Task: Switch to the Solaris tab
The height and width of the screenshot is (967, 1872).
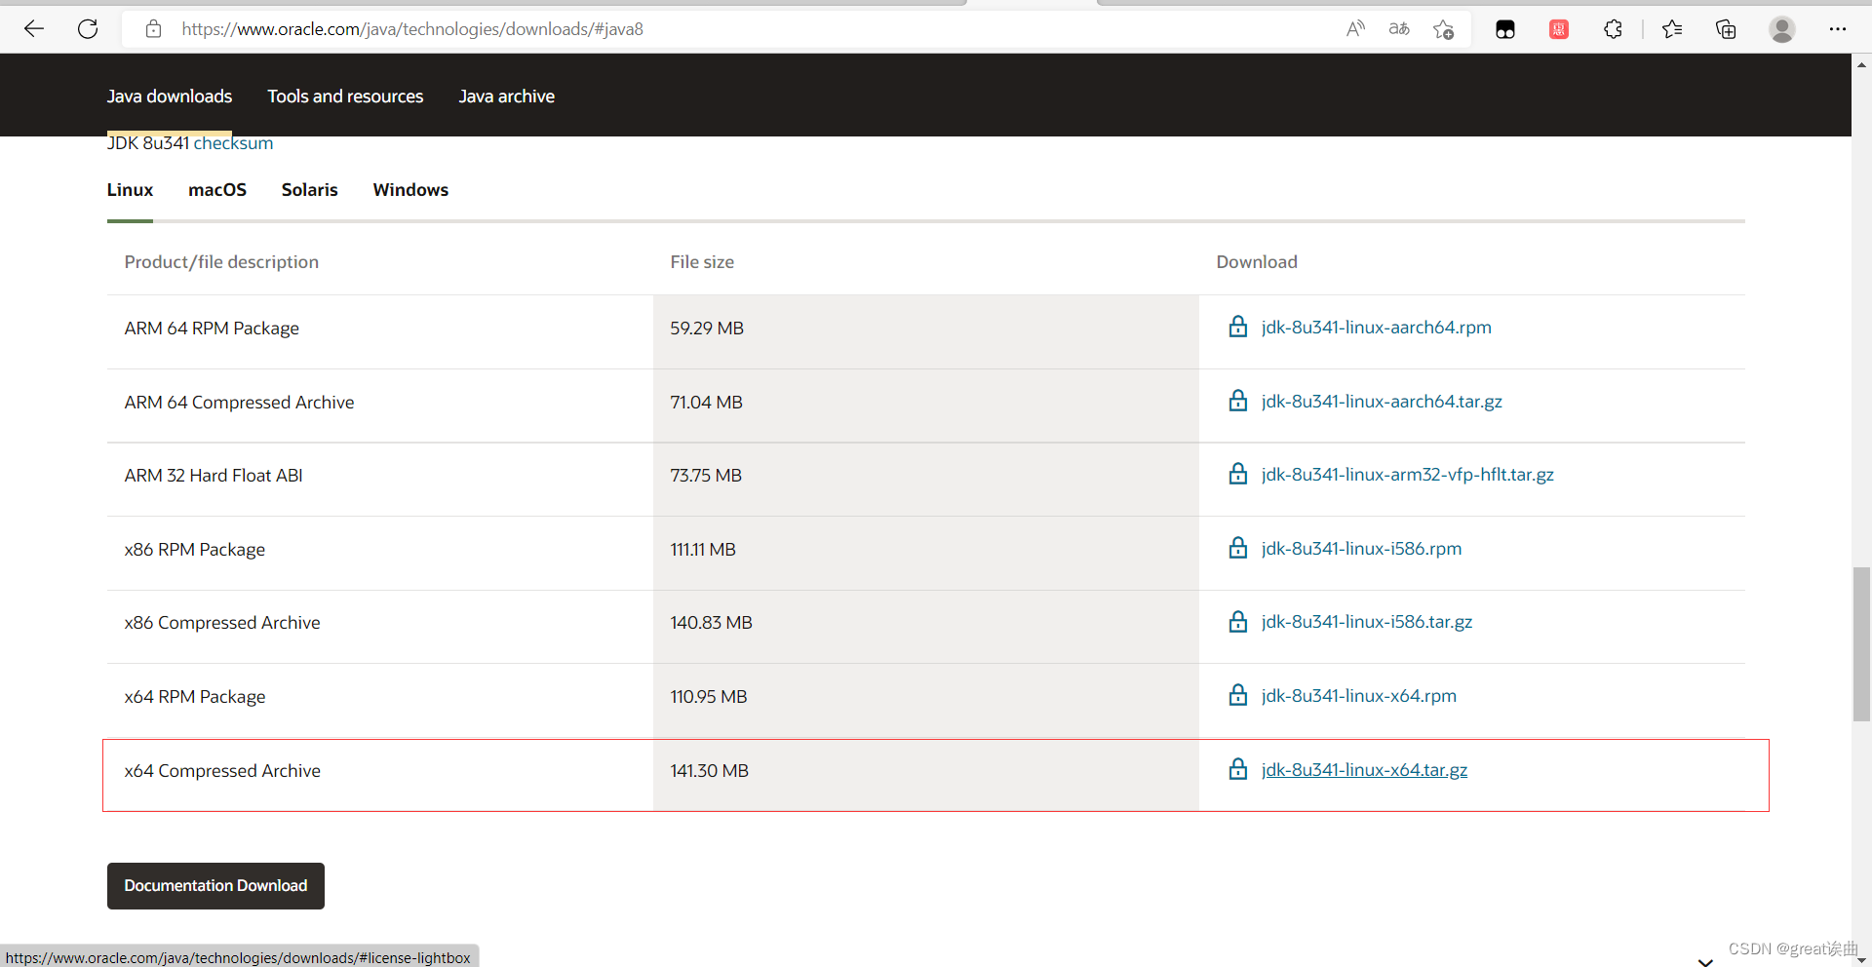Action: tap(310, 190)
